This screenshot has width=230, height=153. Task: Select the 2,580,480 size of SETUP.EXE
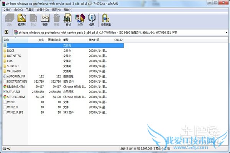pos(38,92)
